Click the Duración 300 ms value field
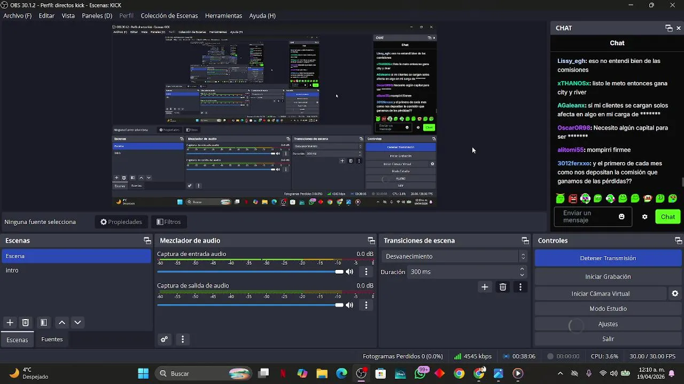This screenshot has width=684, height=384. click(463, 272)
